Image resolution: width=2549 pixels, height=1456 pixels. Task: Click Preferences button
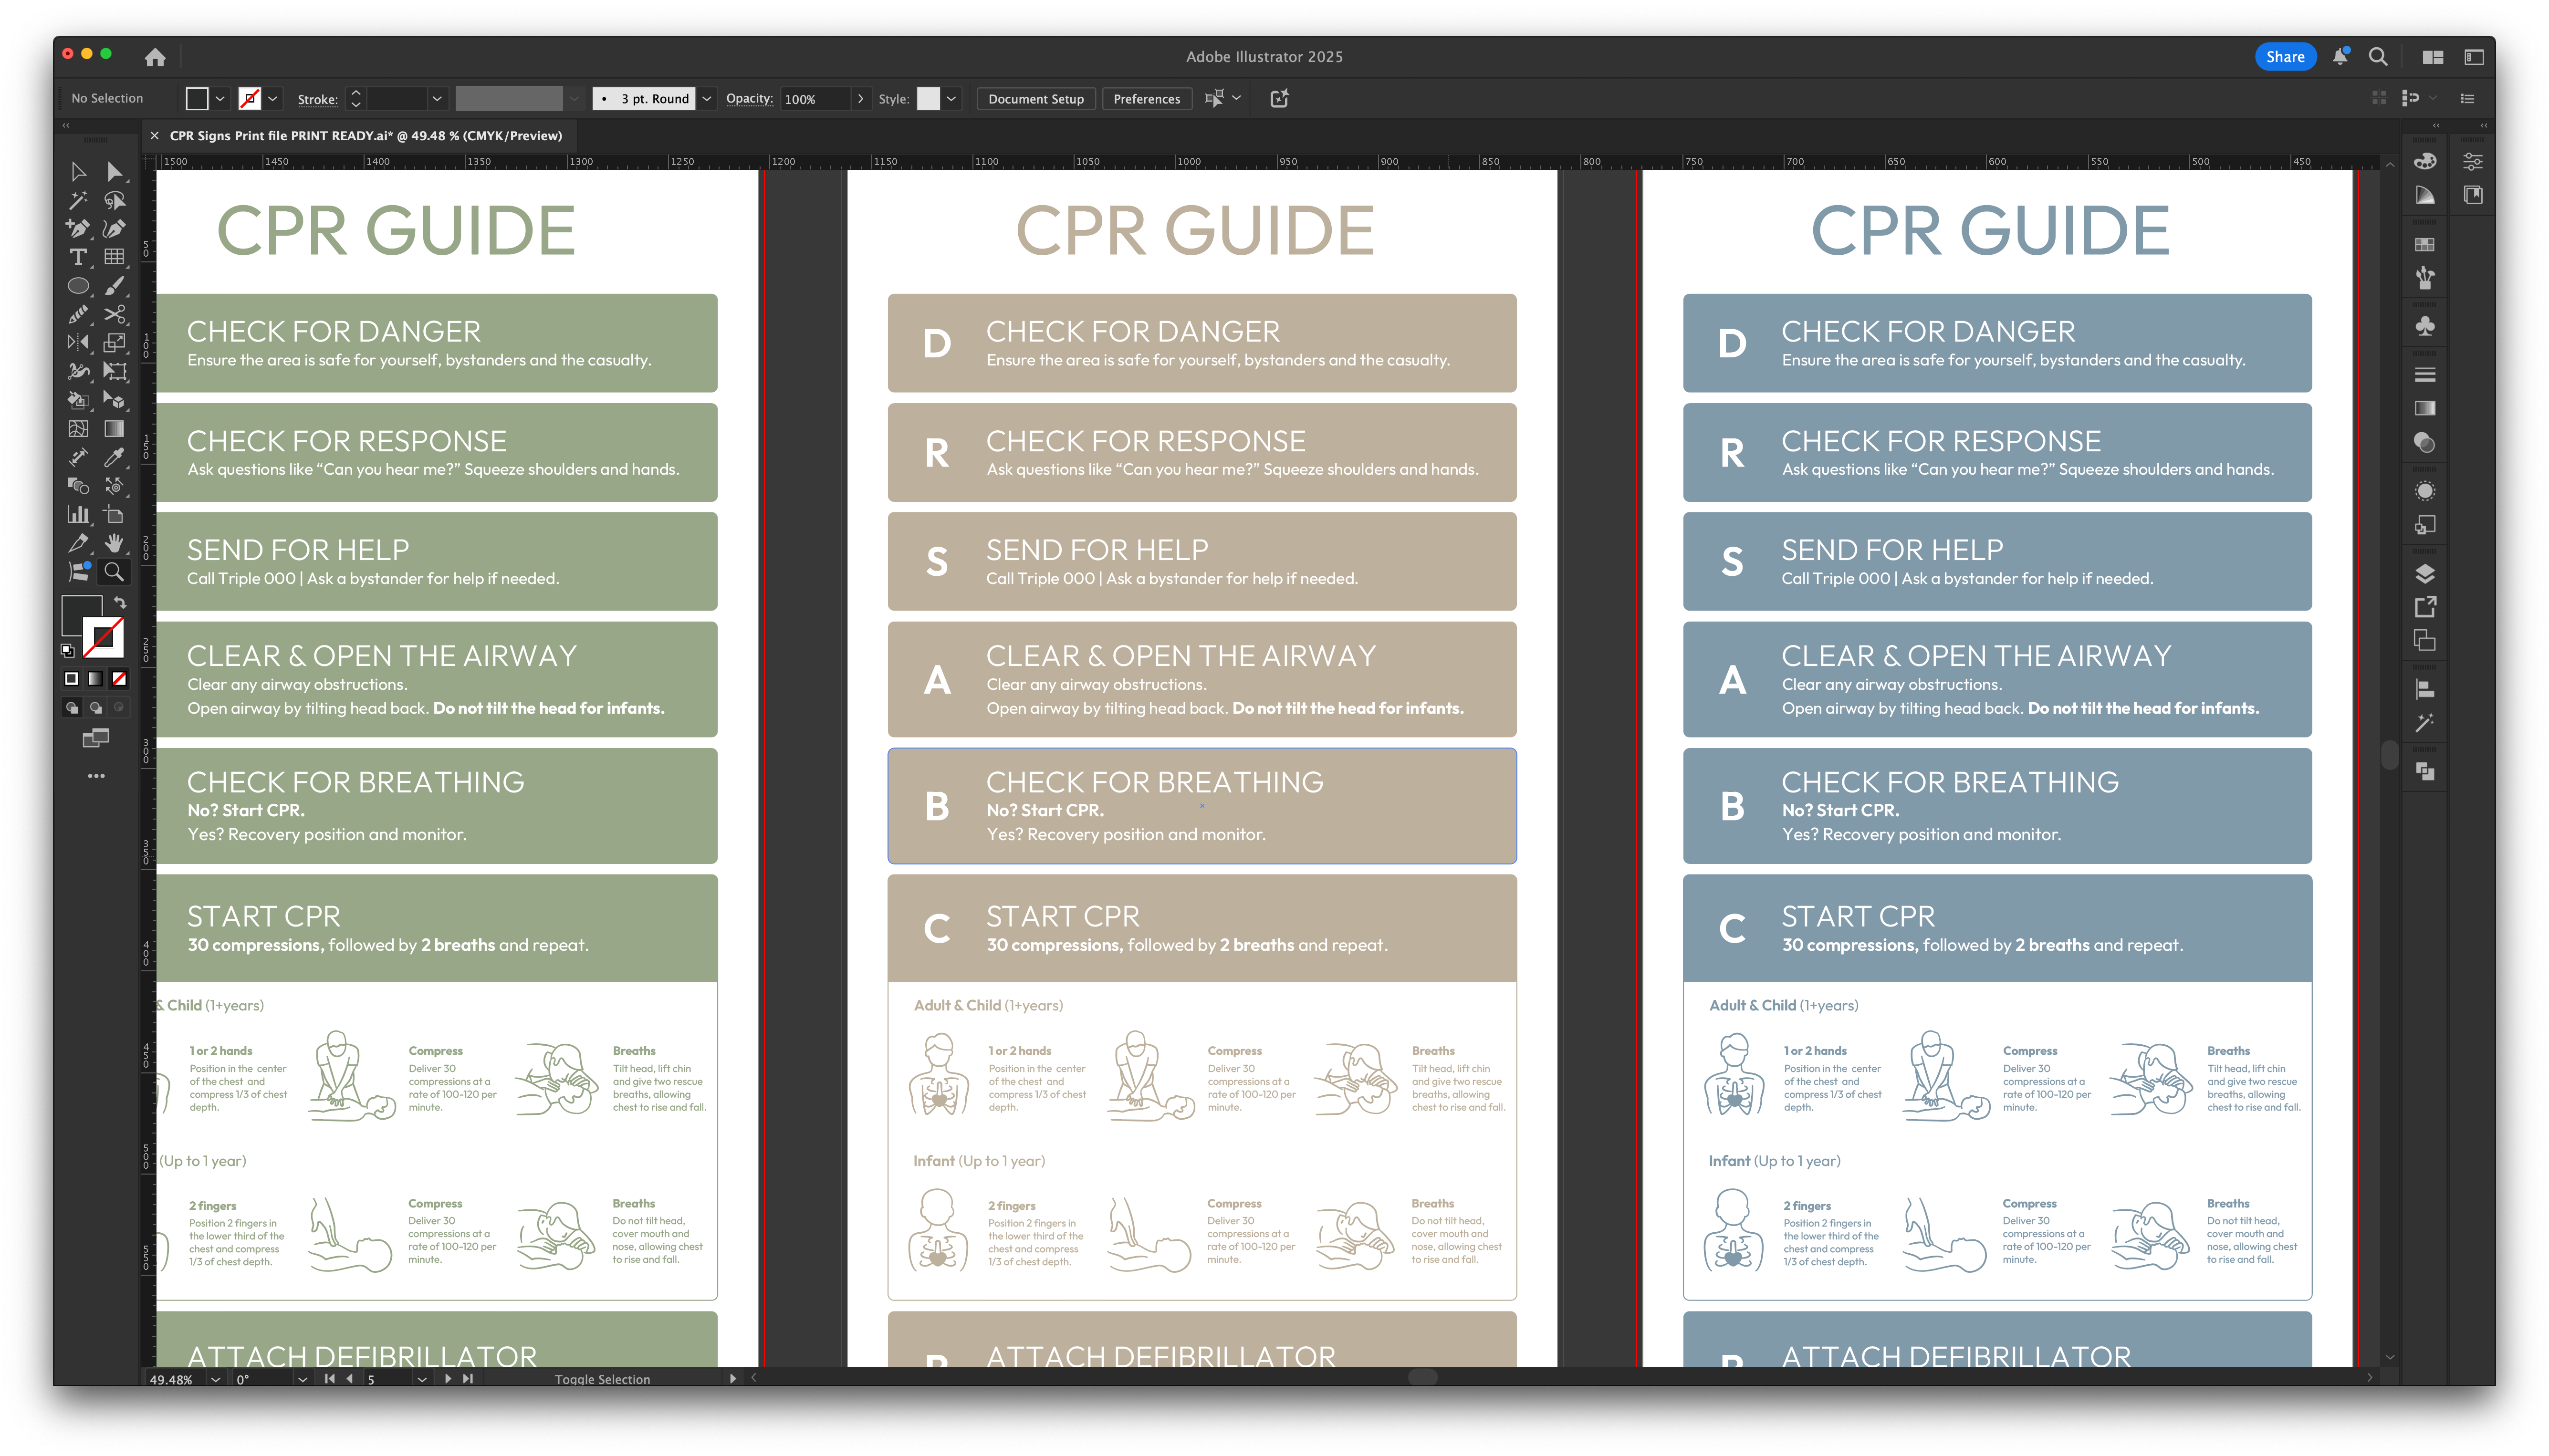pos(1146,99)
